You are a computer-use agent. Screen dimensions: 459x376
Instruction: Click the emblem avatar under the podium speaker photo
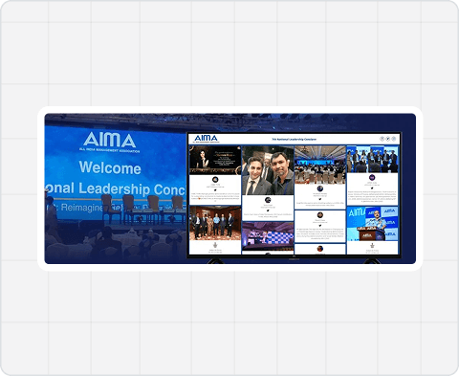(x=372, y=246)
